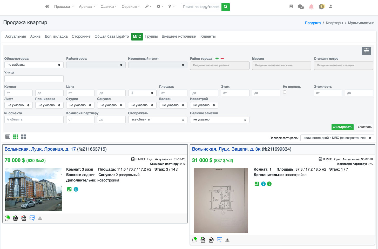378x249 pixels.
Task: Switch to list view layout icon
Action: 8,137
